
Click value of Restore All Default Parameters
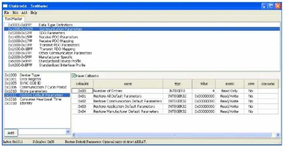pyautogui.click(x=204, y=96)
